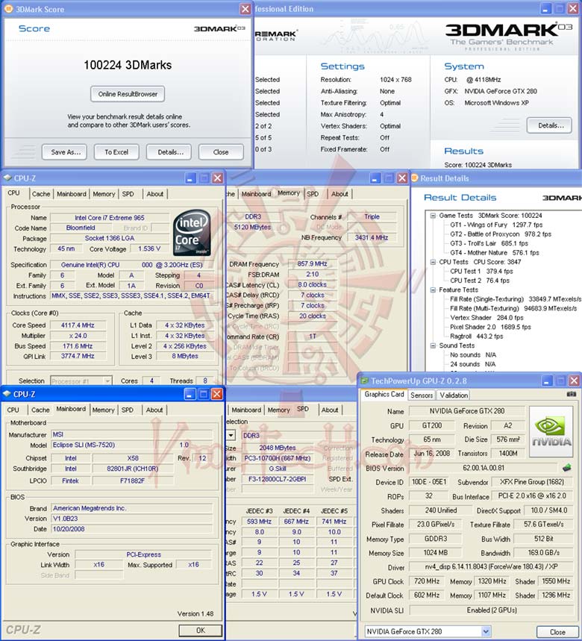Open CPU tab in CPU-Z Motherboard window
This screenshot has height=641, width=582.
13,410
